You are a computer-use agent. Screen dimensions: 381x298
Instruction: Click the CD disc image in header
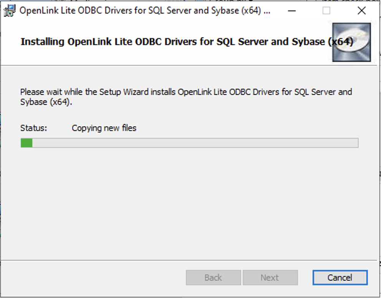(x=351, y=42)
